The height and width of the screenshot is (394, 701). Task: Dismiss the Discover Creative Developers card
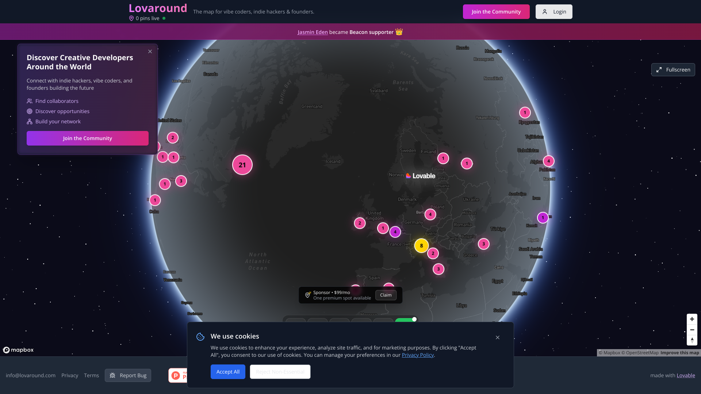point(150,51)
